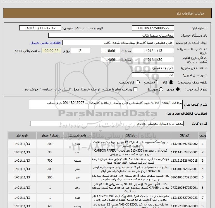This screenshot has width=215, height=208.
Task: Click the delivery province field آذربایجان غربی
Action: coord(153,68)
